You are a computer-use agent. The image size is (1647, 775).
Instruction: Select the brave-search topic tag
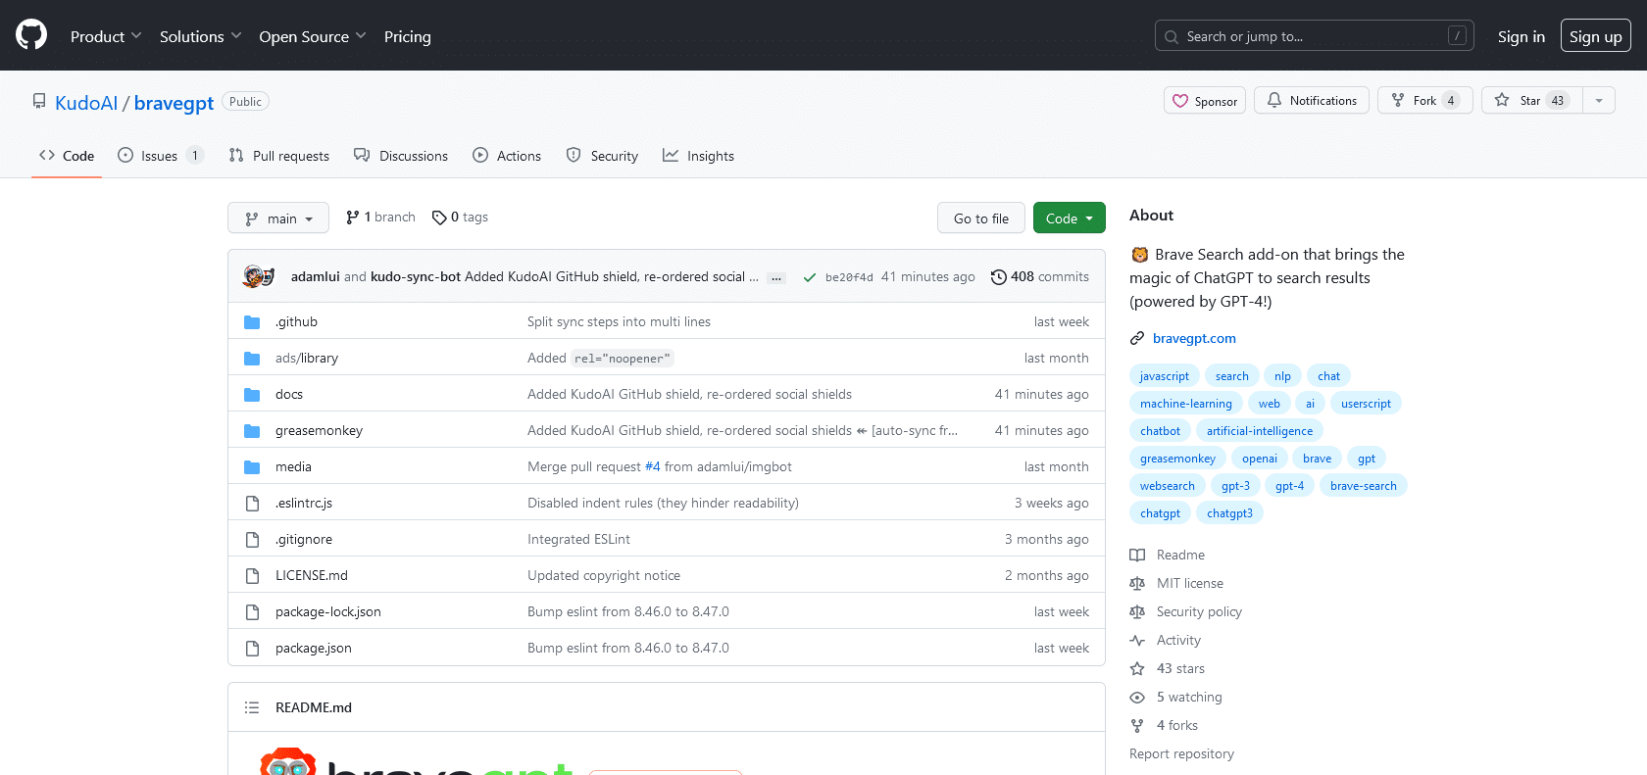click(1363, 486)
